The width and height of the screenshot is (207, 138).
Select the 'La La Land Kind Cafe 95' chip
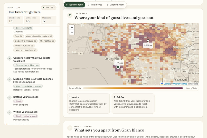(x=25, y=50)
